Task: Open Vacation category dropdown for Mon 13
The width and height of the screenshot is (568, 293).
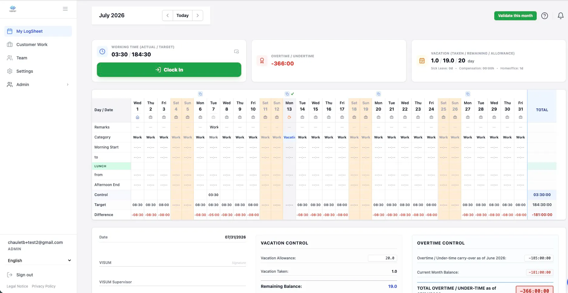Action: click(x=289, y=137)
